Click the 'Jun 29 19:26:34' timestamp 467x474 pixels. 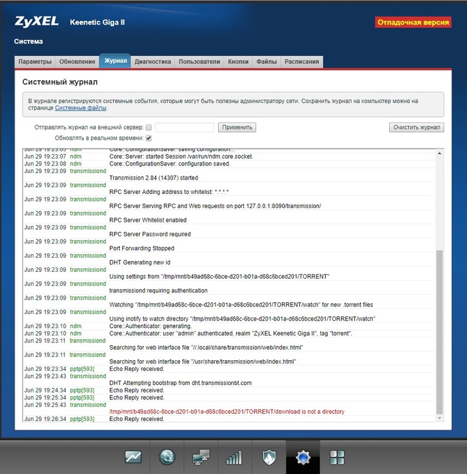tap(45, 419)
